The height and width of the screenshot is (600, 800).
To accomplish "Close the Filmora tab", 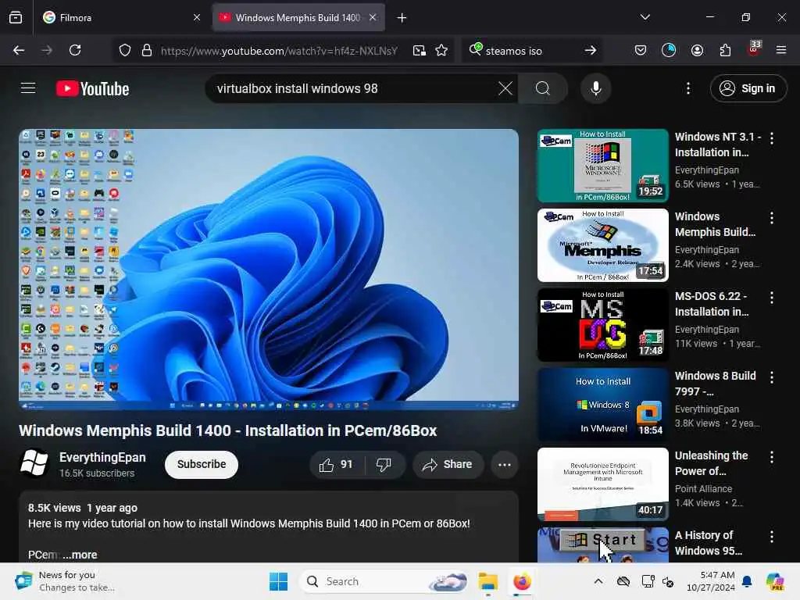I will [x=197, y=17].
